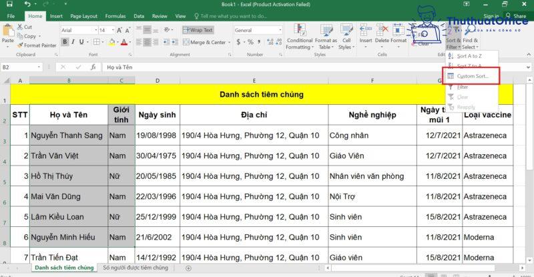Switch to Data tab
The height and width of the screenshot is (277, 534).
pyautogui.click(x=139, y=16)
